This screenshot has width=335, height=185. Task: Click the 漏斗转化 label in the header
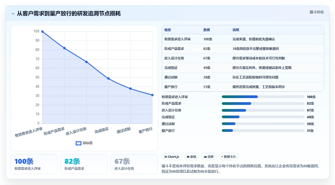[x=316, y=12]
